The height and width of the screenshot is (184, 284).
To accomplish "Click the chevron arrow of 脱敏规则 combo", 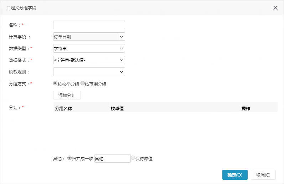I will [x=122, y=72].
